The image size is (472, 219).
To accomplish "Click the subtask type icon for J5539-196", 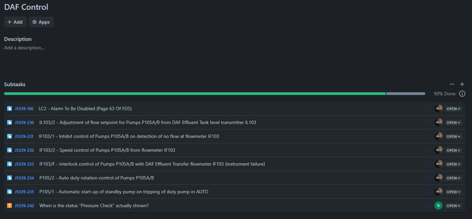I will click(9, 109).
